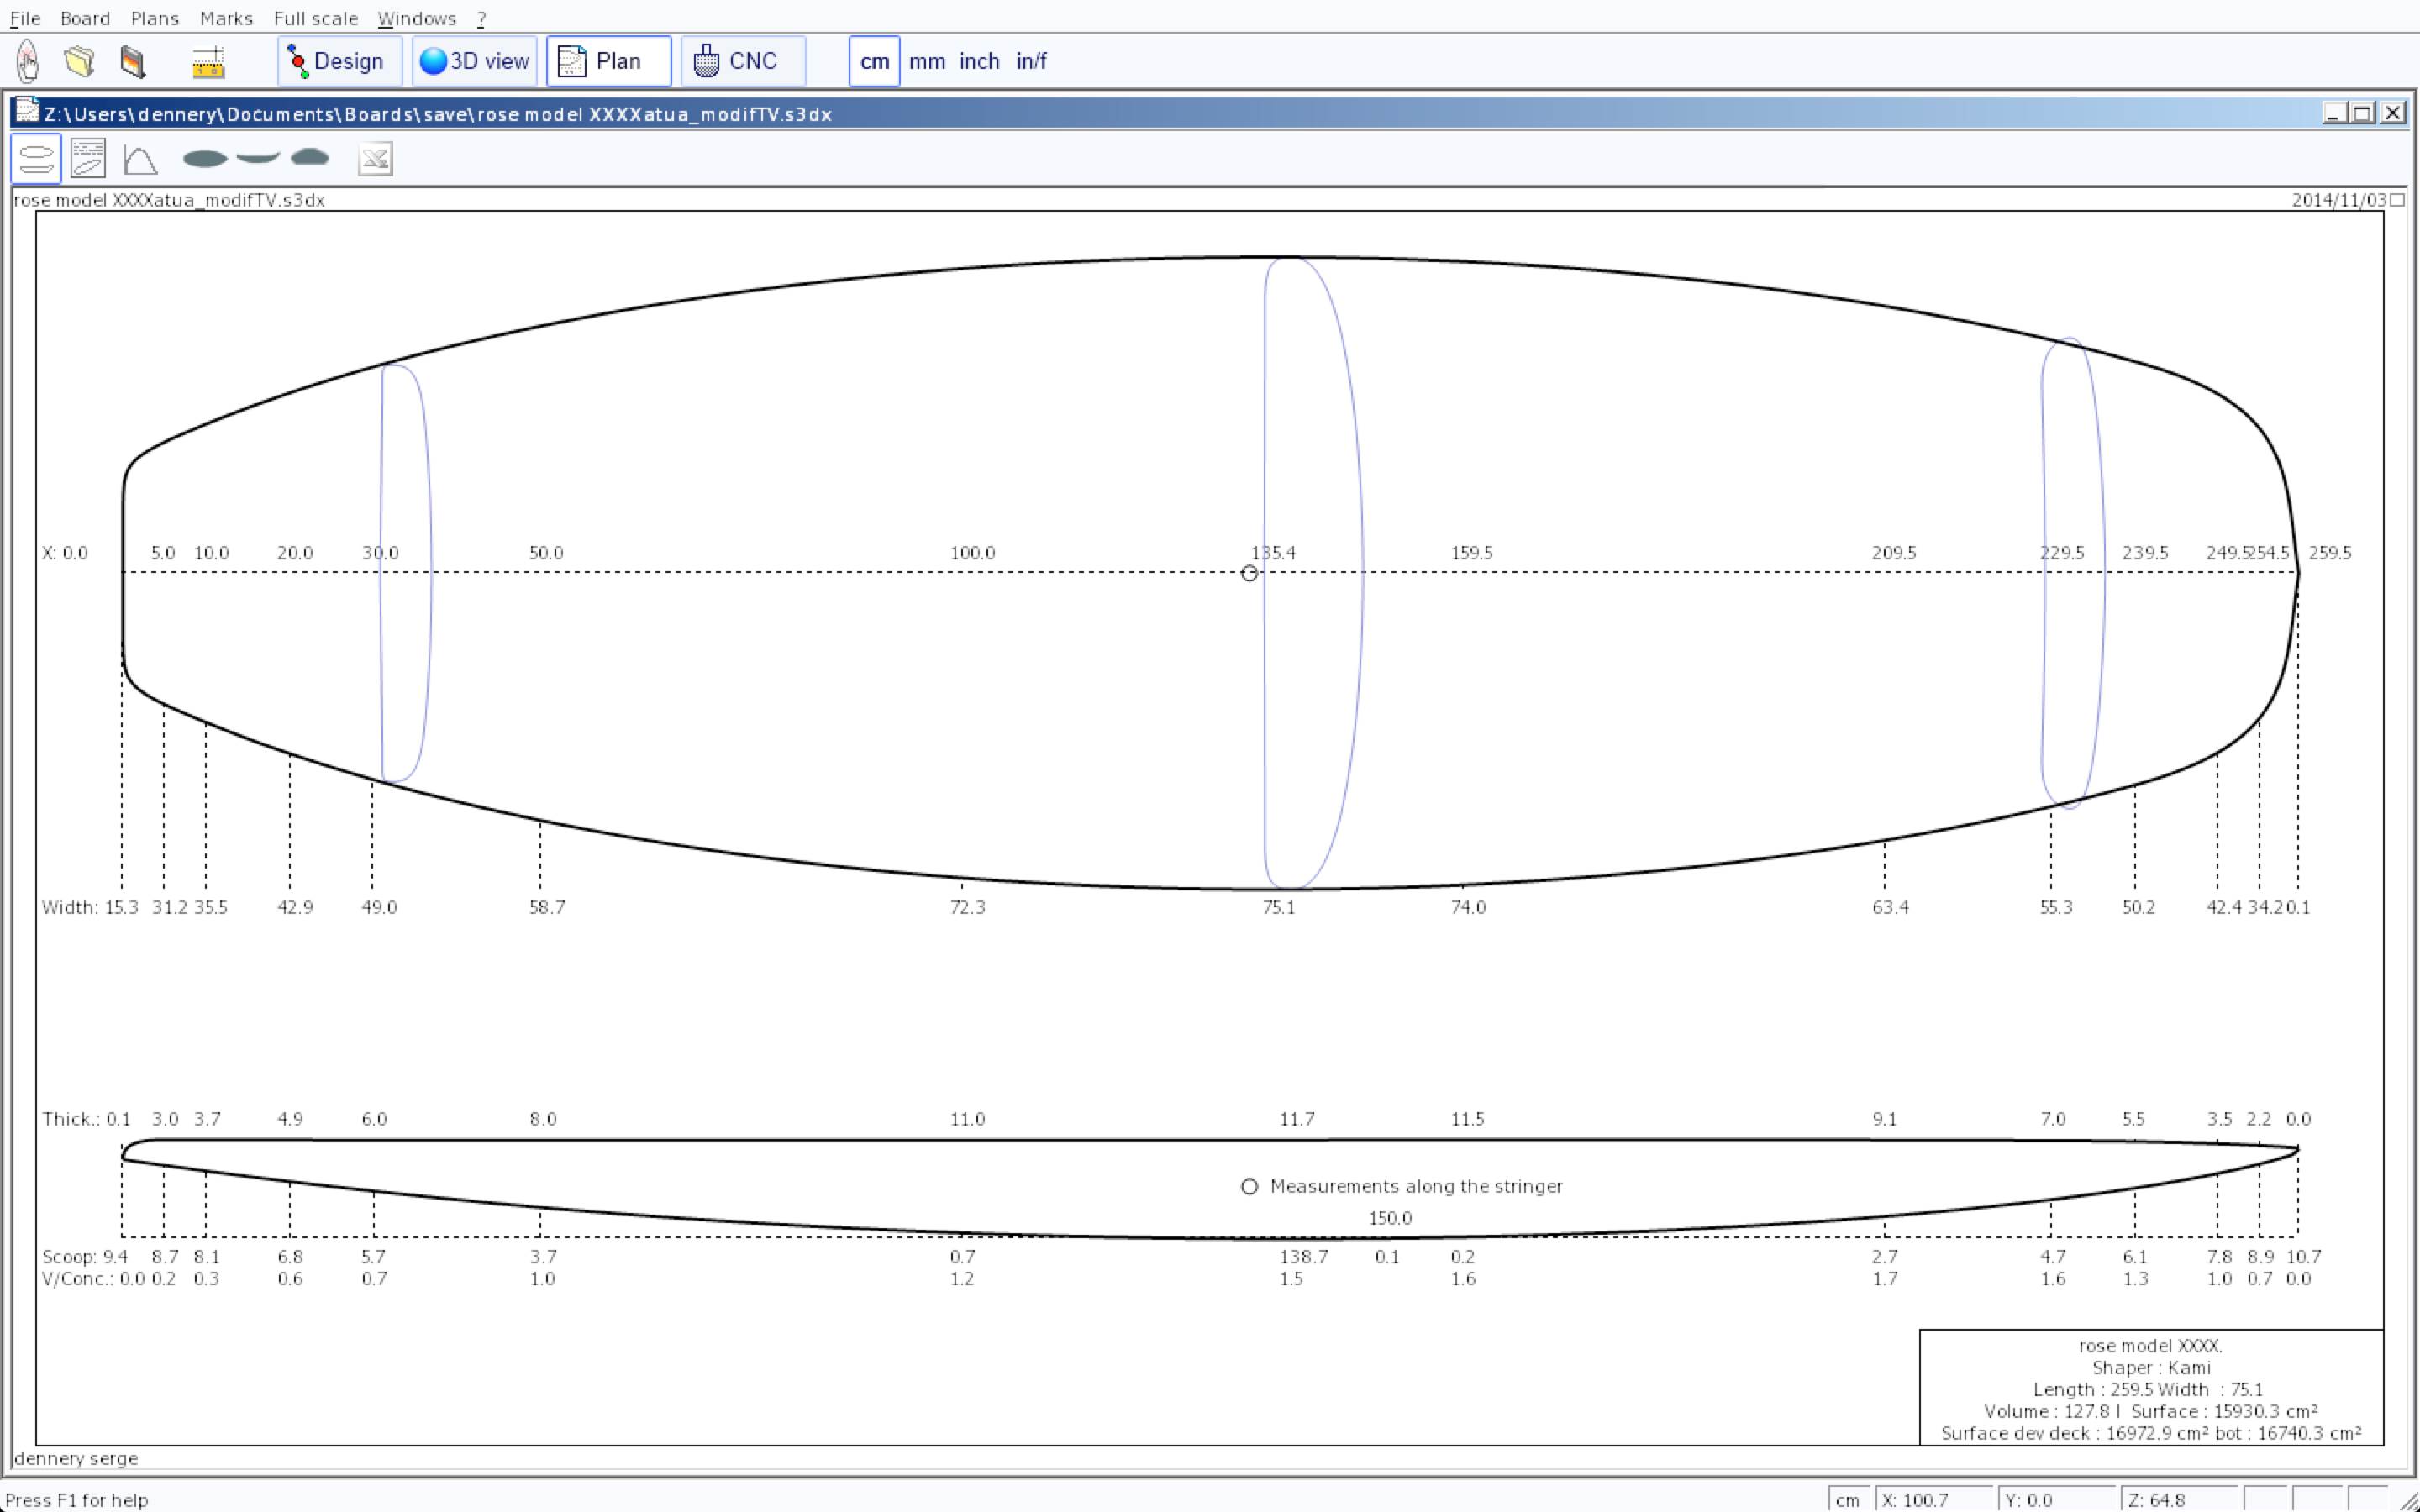2420x1512 pixels.
Task: Select in/f fractional inch units
Action: tap(1031, 61)
